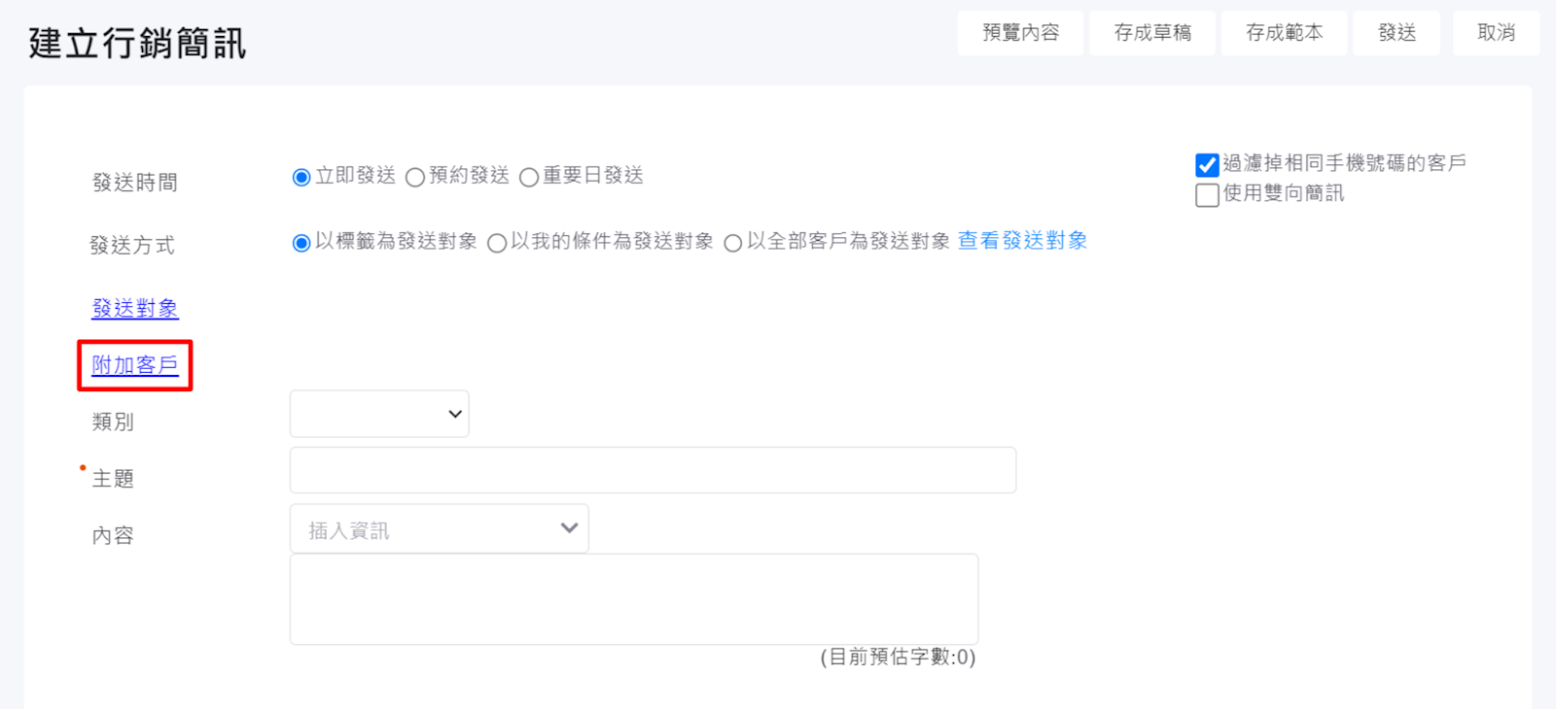Cancel with the 取消 button
The height and width of the screenshot is (709, 1556).
(1496, 33)
